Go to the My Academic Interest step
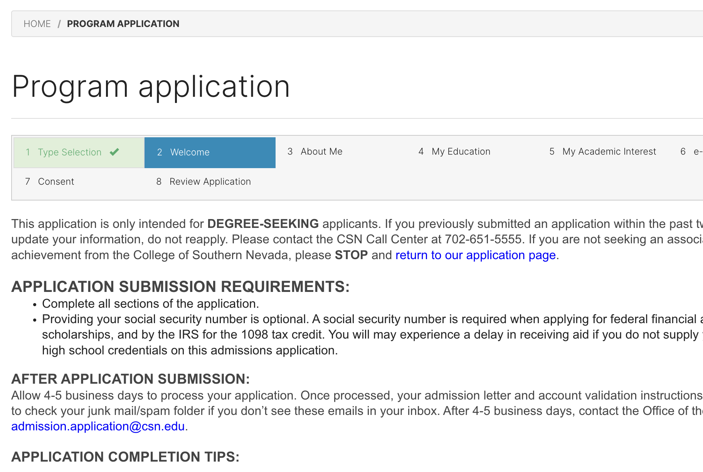 point(609,152)
